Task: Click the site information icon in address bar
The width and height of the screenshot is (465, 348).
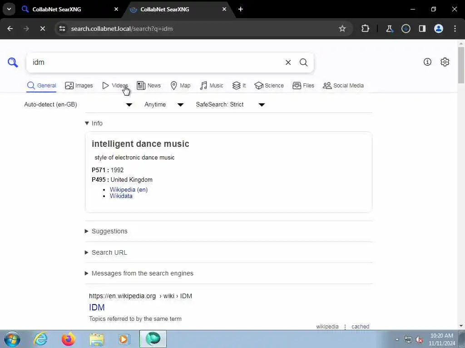Action: tap(62, 29)
